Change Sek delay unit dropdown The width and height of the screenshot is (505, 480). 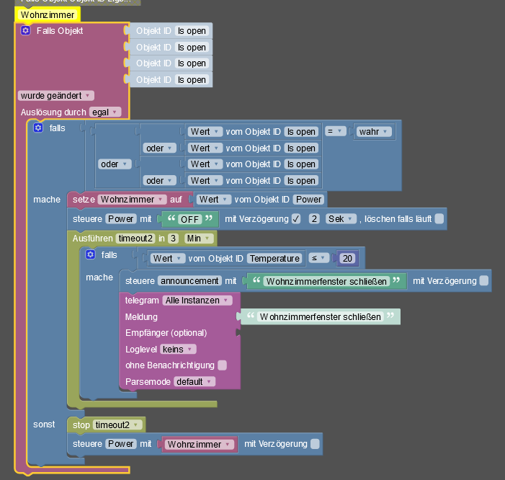pyautogui.click(x=341, y=219)
